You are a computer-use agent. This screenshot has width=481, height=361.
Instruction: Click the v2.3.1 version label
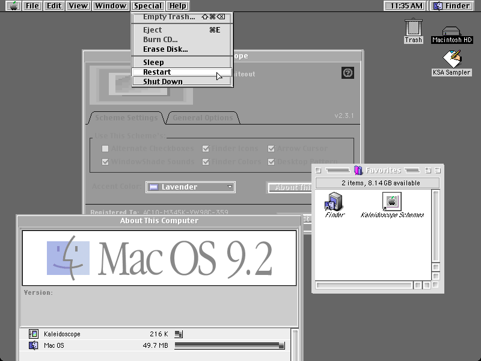(344, 116)
